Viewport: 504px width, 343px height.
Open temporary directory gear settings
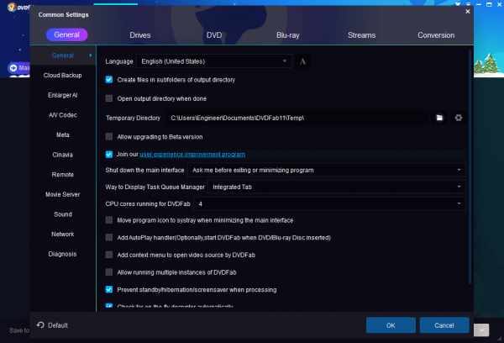coord(459,118)
